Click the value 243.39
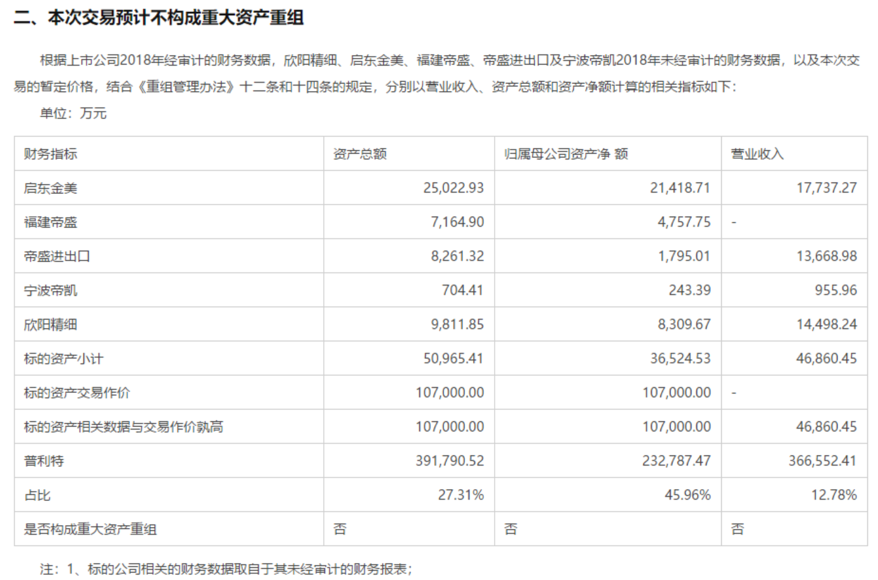This screenshot has height=580, width=878. click(x=689, y=290)
